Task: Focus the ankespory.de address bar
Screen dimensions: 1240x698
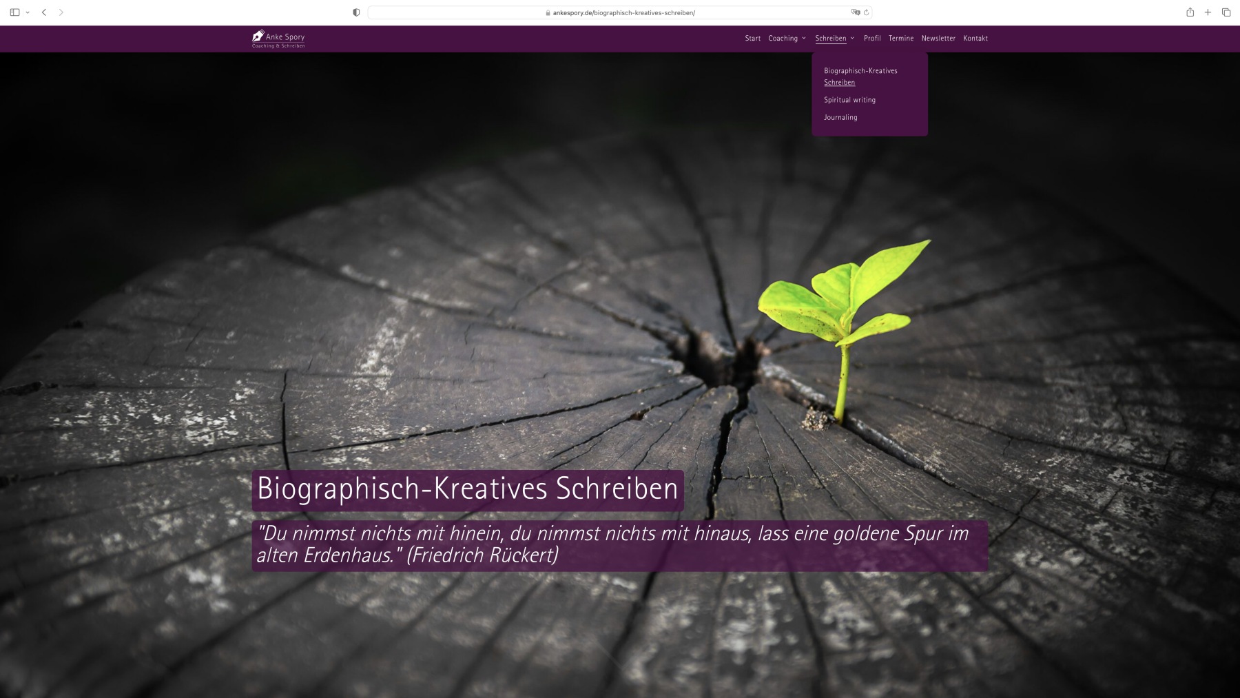Action: click(x=620, y=12)
